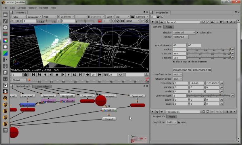Collapse the Sphere1 properties panel arrow

click(x=152, y=22)
